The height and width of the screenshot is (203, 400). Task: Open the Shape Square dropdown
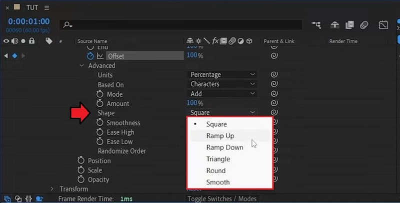[222, 113]
